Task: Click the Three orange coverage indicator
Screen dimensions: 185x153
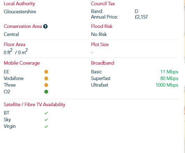Action: pos(46,85)
